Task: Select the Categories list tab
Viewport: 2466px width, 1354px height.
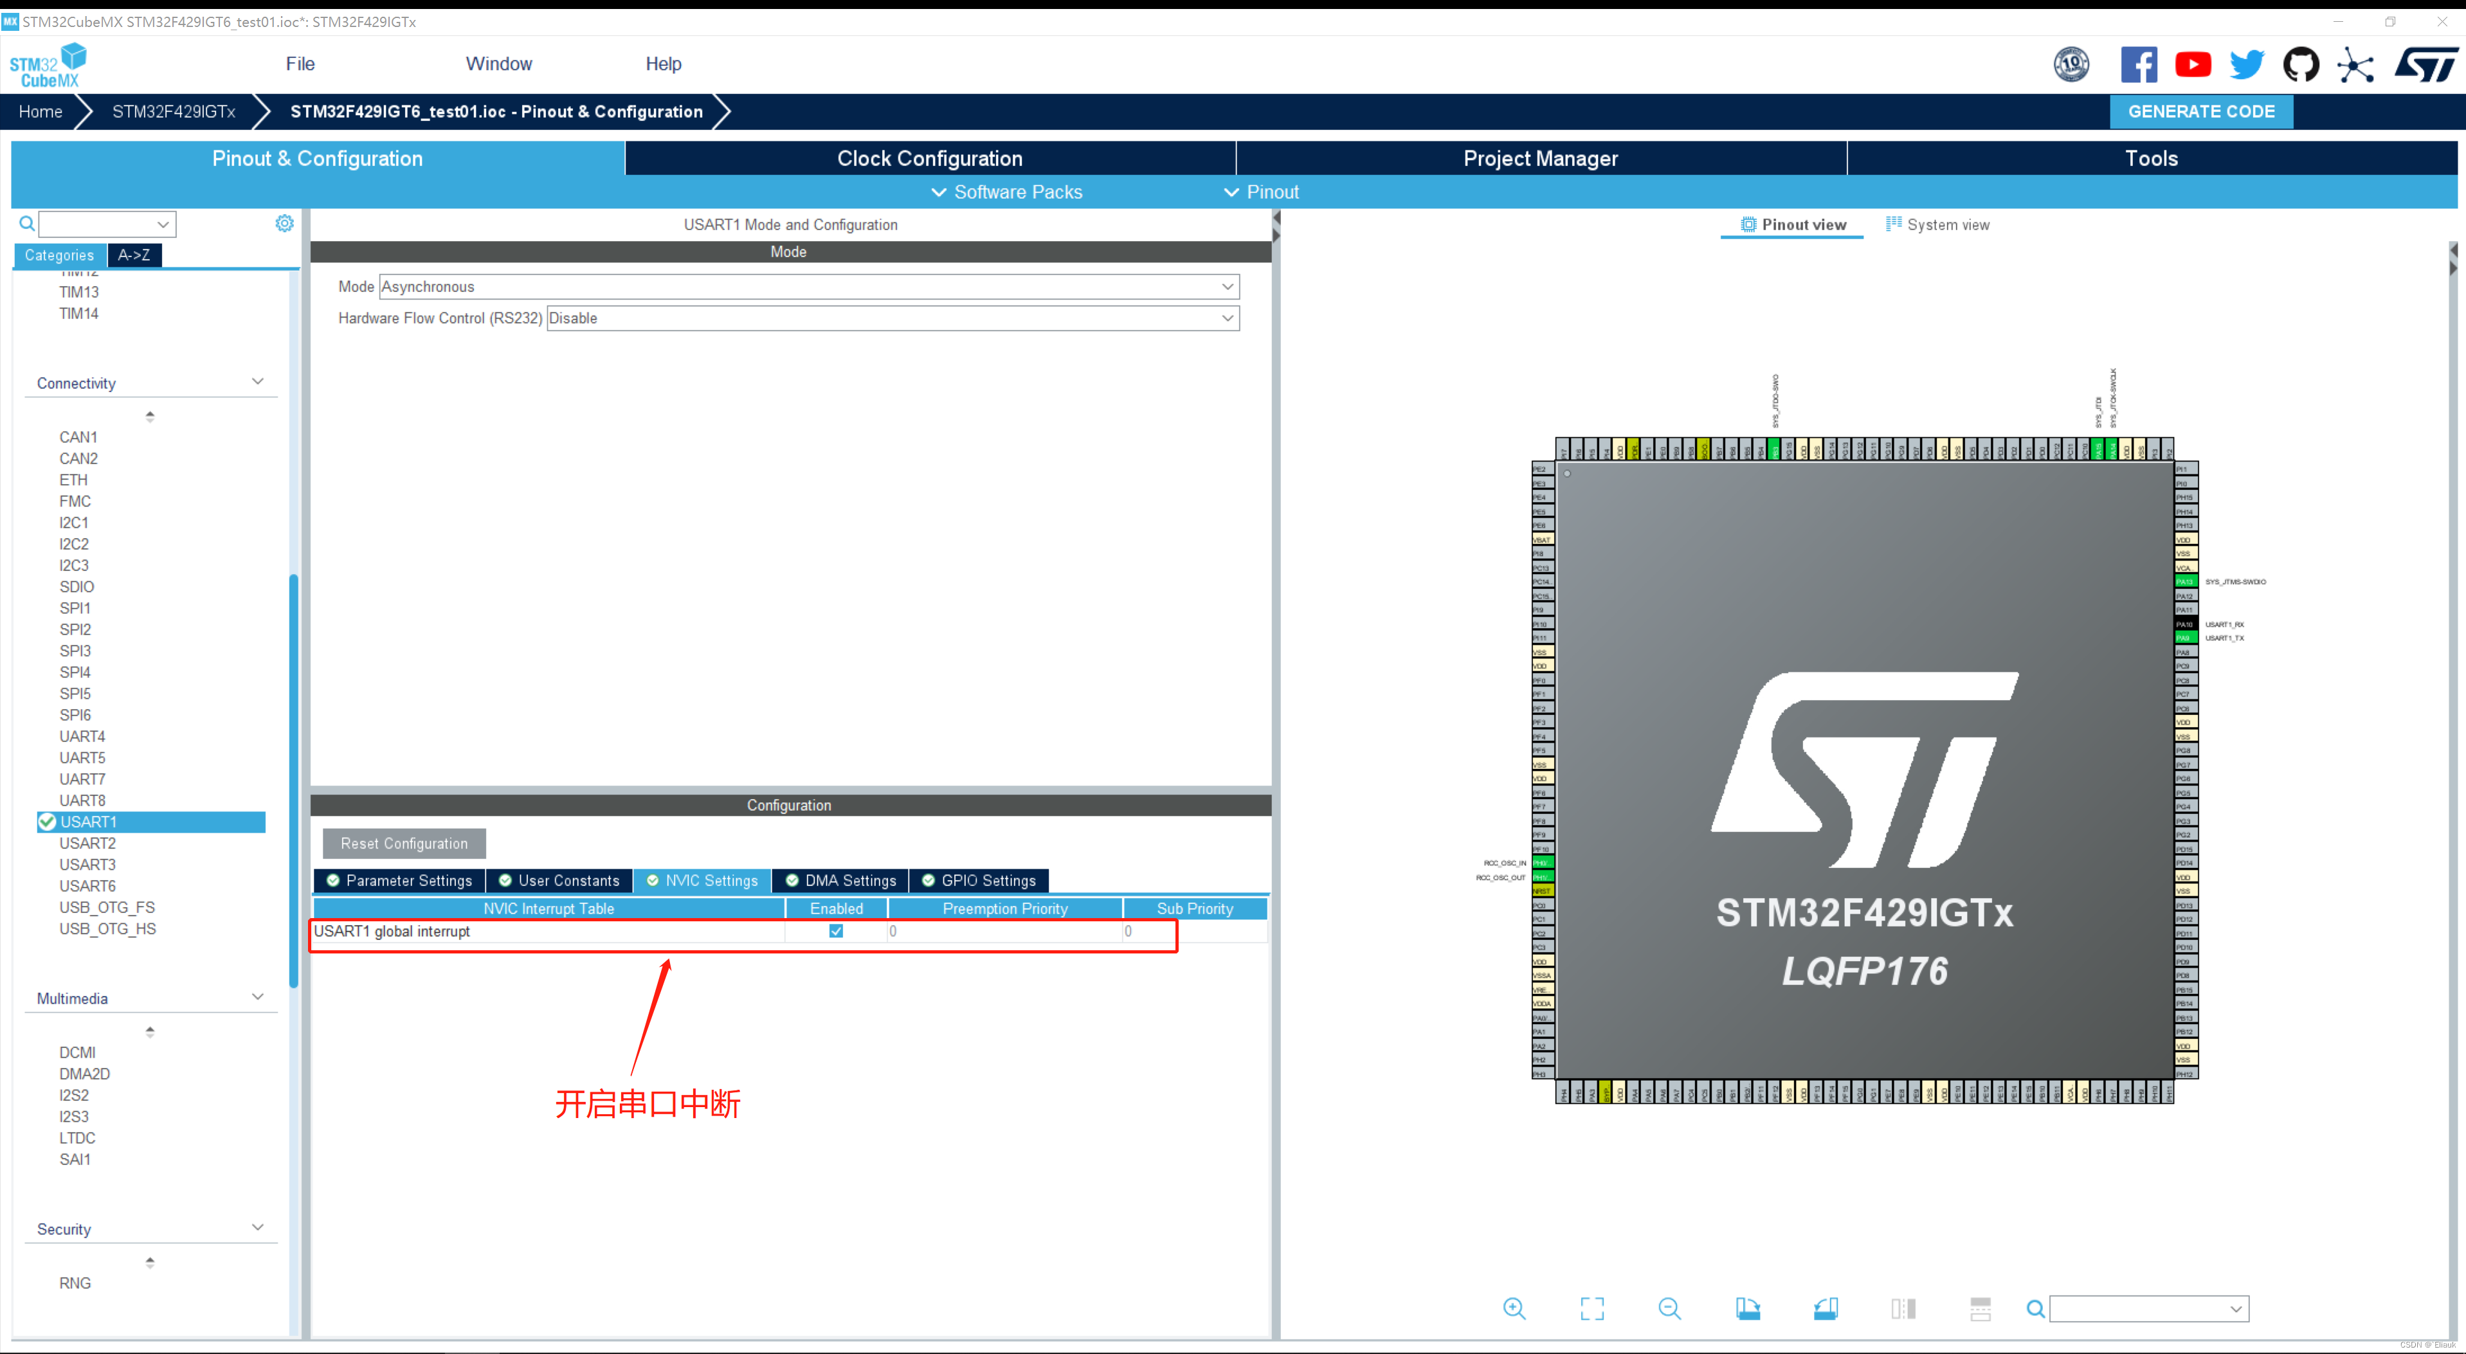Action: click(59, 255)
